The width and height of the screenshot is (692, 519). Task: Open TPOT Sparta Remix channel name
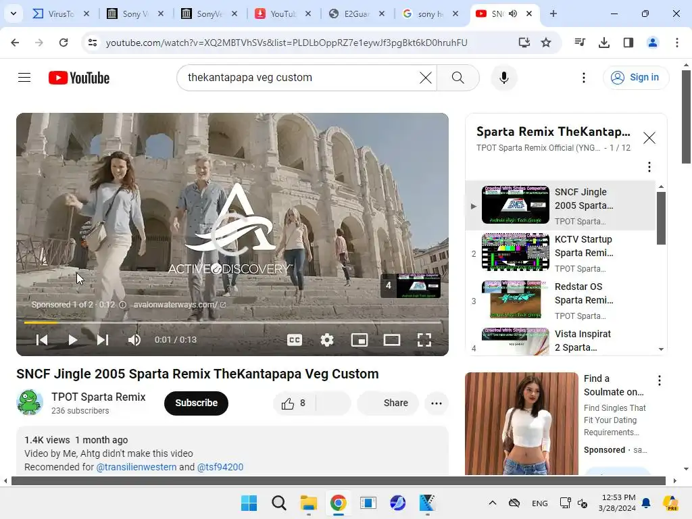click(99, 397)
